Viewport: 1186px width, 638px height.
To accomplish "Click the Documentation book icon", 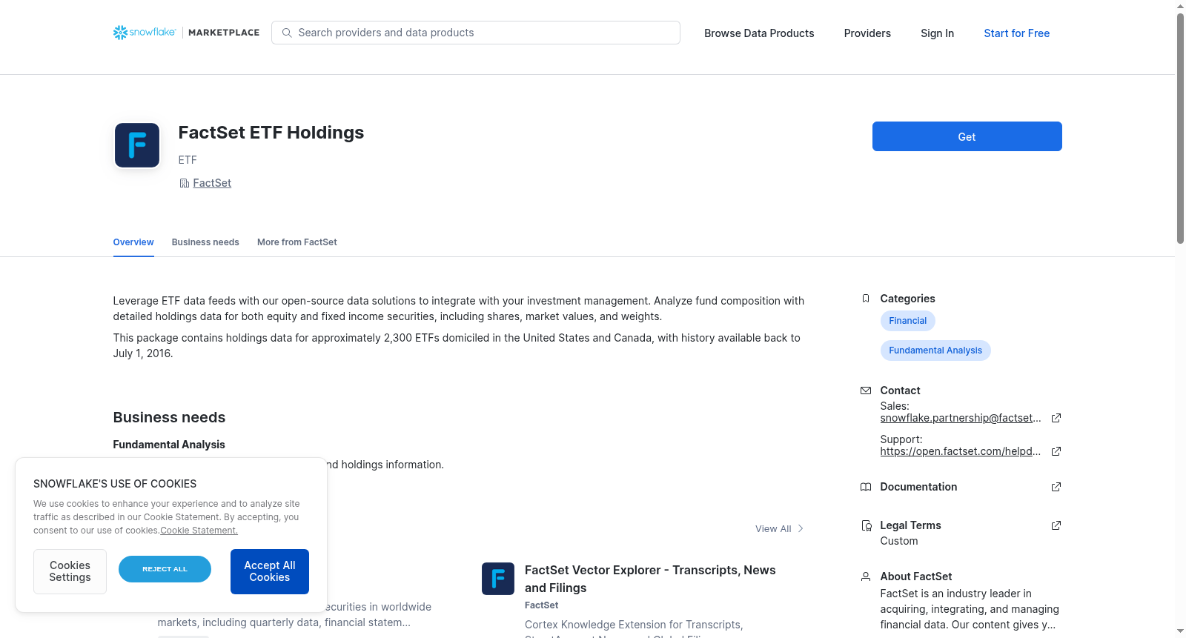I will point(865,487).
